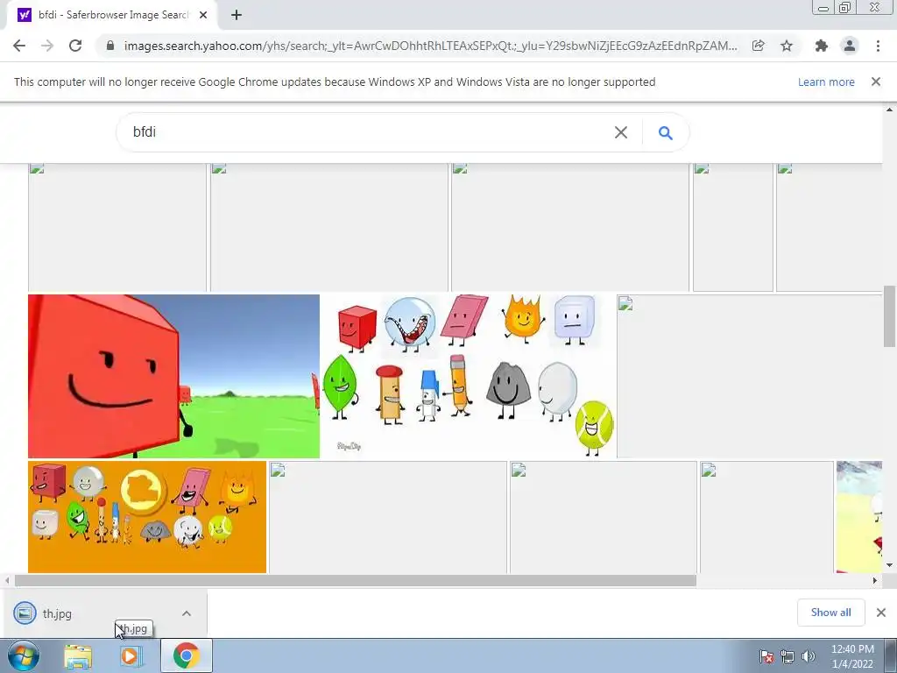Close the bfdi Saferbrowser tab

[x=203, y=15]
